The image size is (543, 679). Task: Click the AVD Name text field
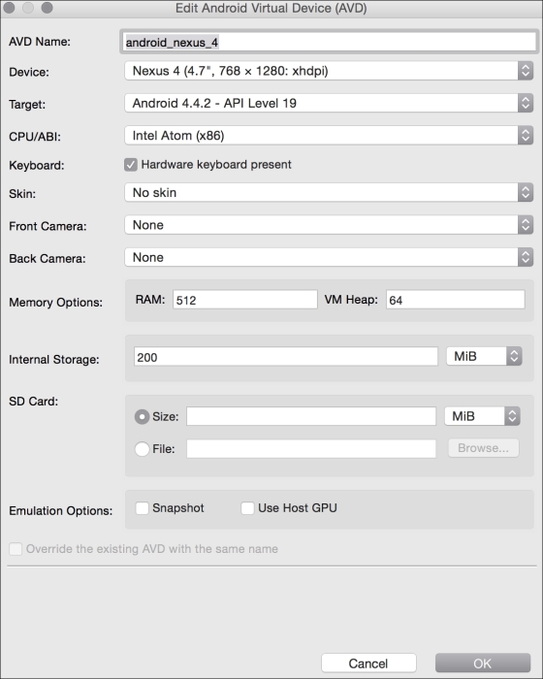coord(329,43)
